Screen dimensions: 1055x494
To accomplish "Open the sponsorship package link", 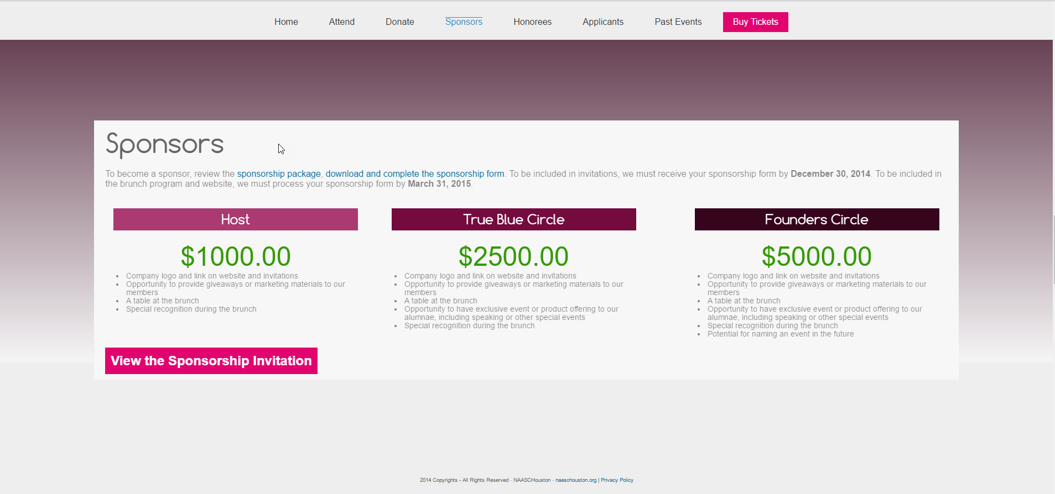I will coord(279,174).
